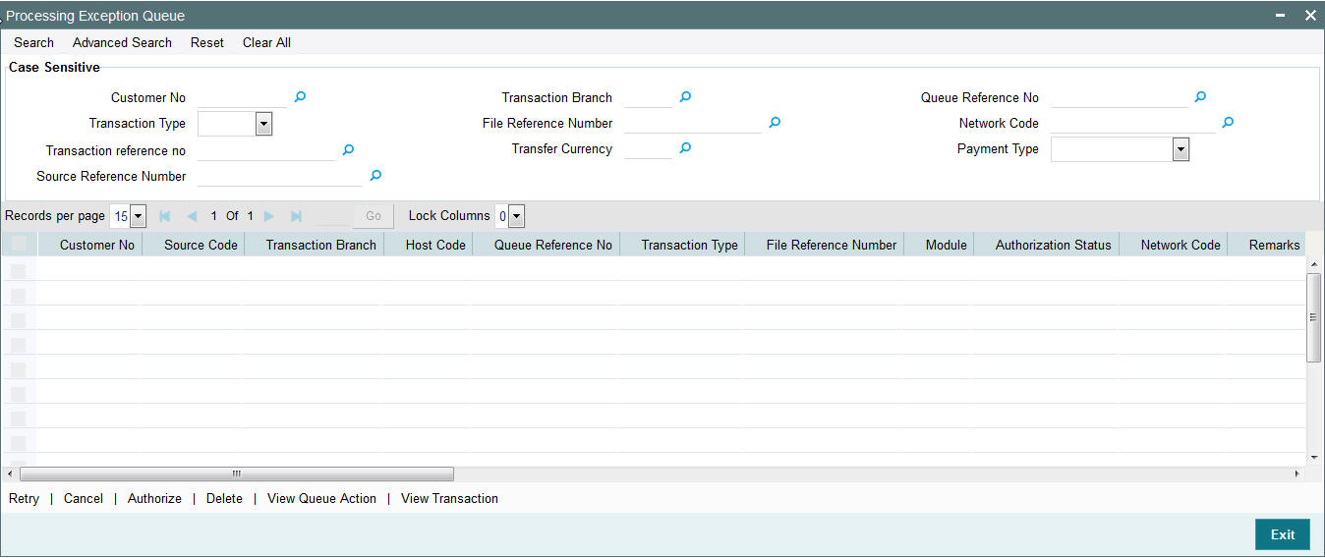1325x558 pixels.
Task: Open lookup for Source Reference Number
Action: pyautogui.click(x=375, y=175)
